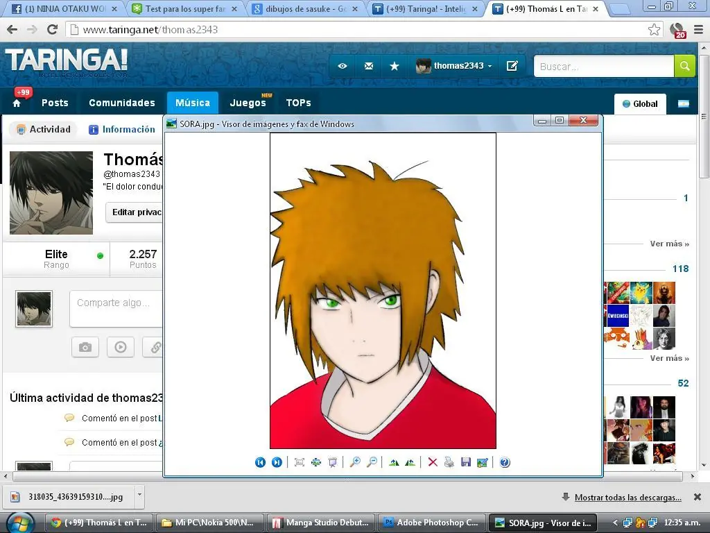Go to Taringa home icon

(17, 103)
